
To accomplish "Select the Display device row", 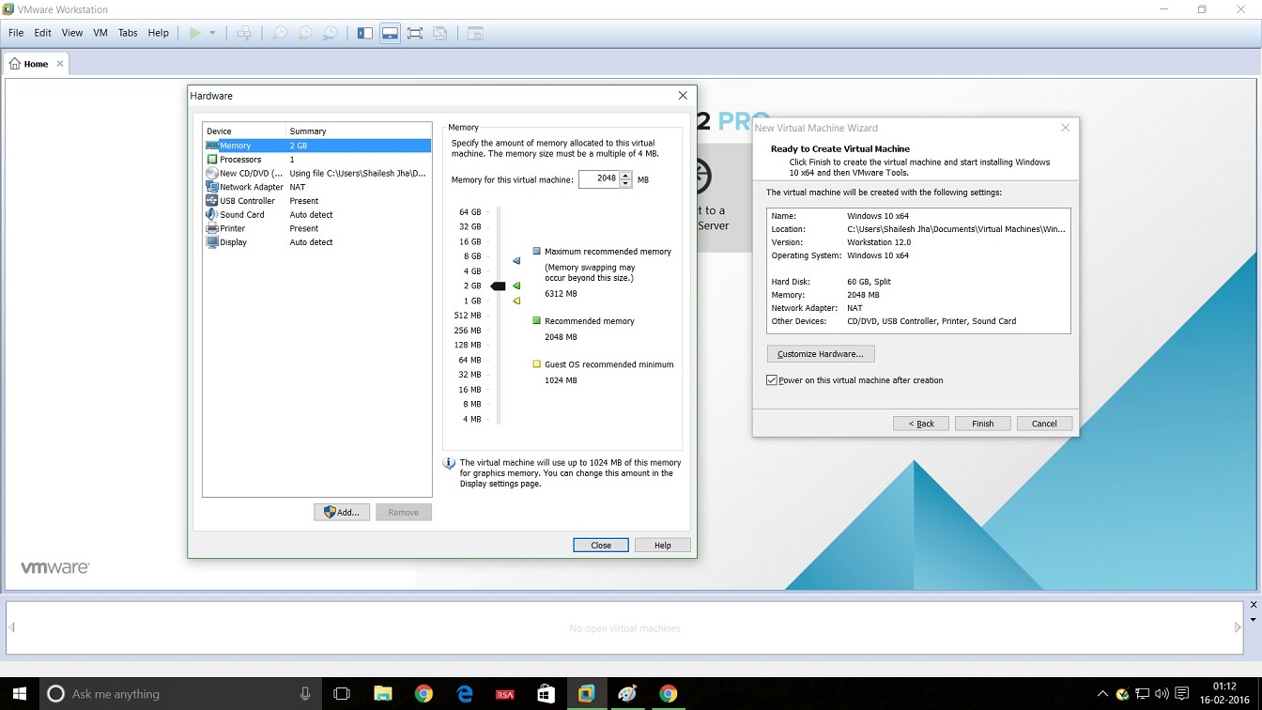I will 317,242.
